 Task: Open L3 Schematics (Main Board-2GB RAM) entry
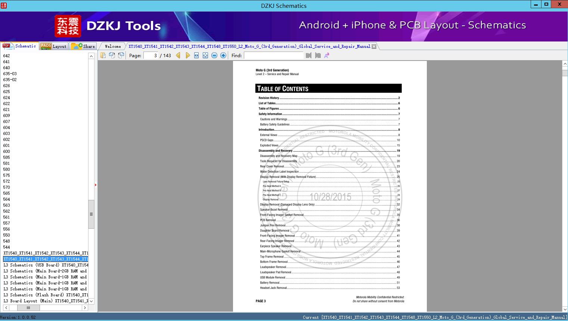[46, 271]
